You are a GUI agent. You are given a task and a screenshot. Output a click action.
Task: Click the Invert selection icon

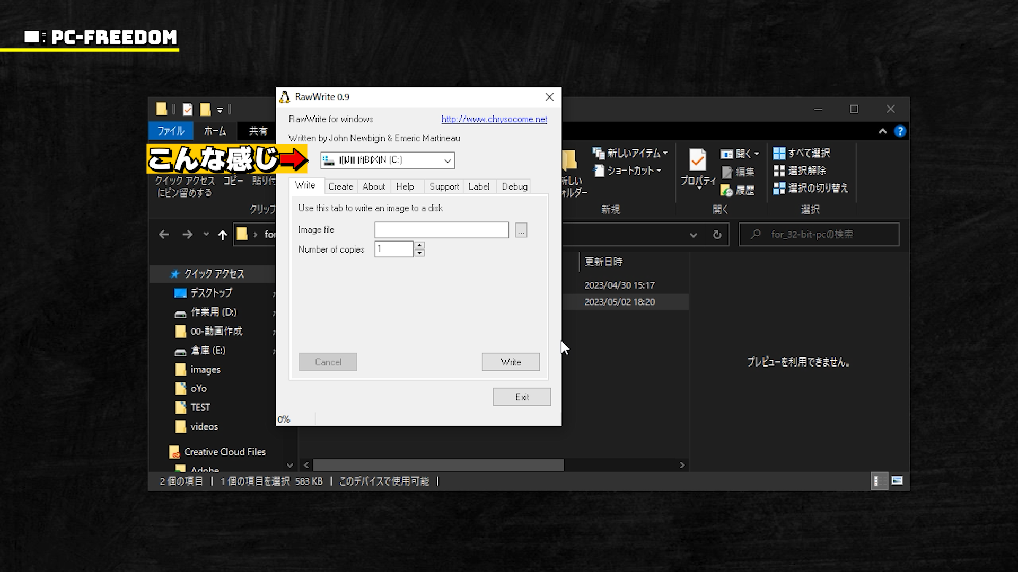[x=779, y=188]
